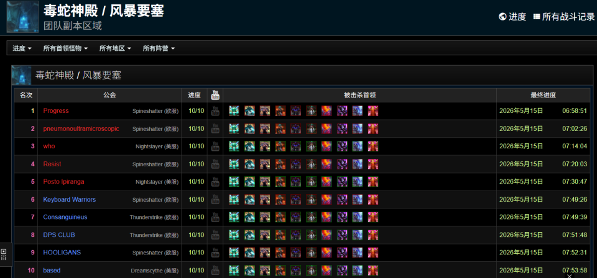Viewport: 597px width, 278px height.
Task: Click YouTube column header icon
Action: [215, 95]
